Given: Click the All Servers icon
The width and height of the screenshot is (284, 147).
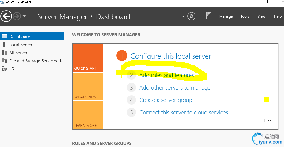Looking at the screenshot, I should click(x=4, y=53).
